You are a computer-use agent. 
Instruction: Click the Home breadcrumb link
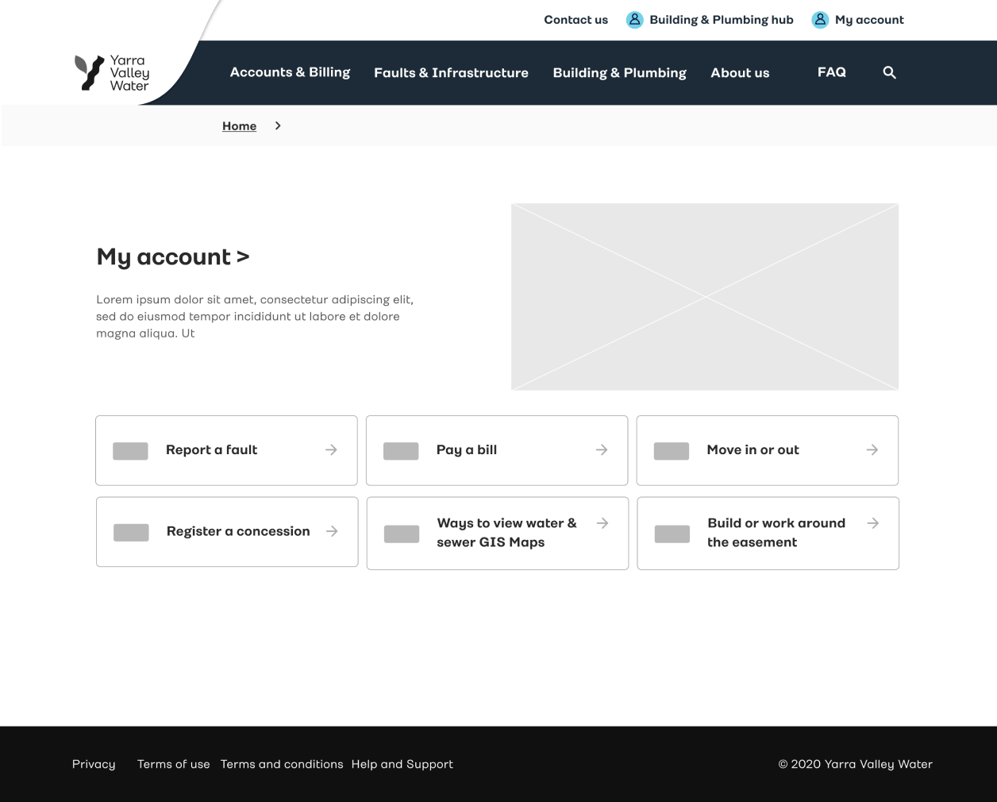click(239, 126)
